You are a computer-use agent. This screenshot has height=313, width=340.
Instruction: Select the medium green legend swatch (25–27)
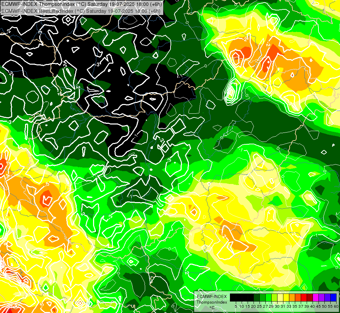point(263,297)
